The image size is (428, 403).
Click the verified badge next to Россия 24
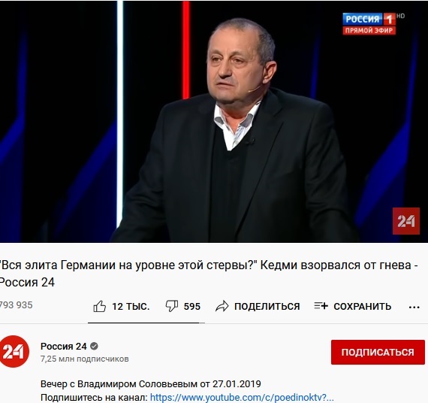[x=94, y=346]
